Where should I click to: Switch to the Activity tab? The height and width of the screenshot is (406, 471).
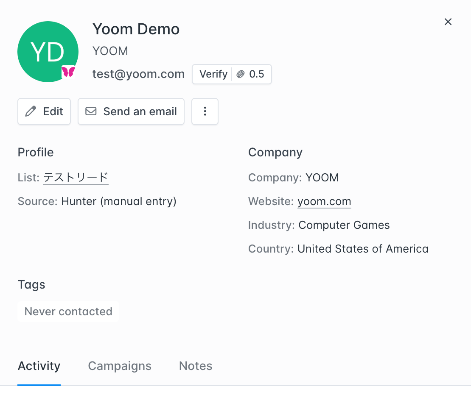click(x=39, y=366)
